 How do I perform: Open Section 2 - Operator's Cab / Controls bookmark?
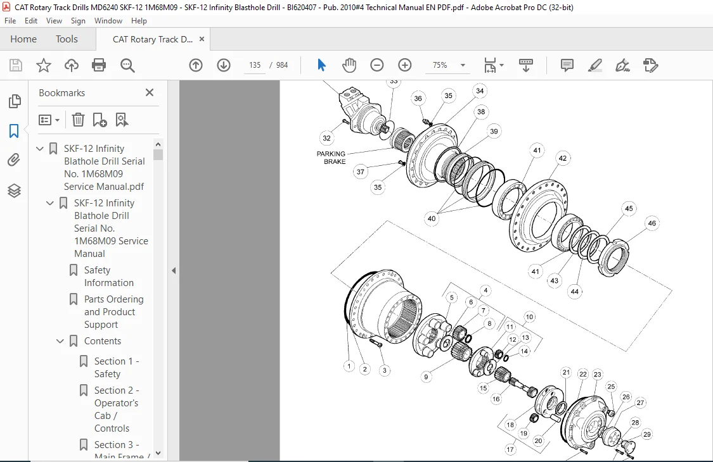pos(117,409)
